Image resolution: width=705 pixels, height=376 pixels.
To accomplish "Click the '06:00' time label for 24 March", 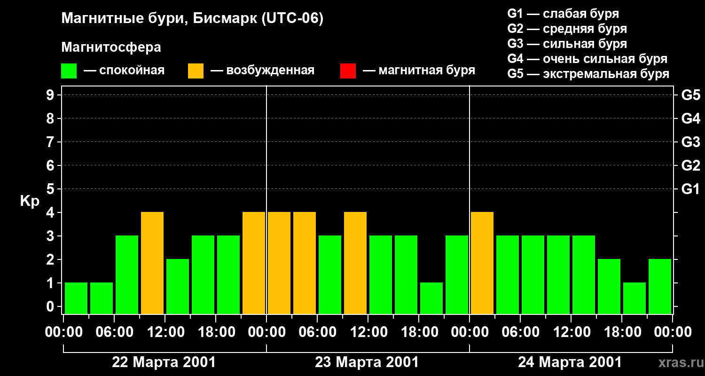I will (x=520, y=332).
